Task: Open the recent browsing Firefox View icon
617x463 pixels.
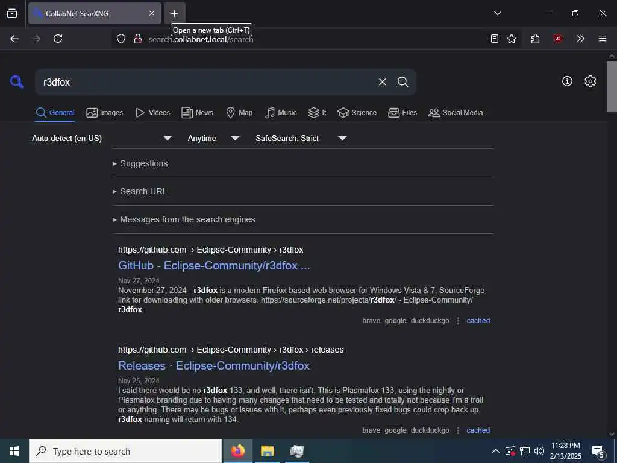Action: tap(12, 13)
